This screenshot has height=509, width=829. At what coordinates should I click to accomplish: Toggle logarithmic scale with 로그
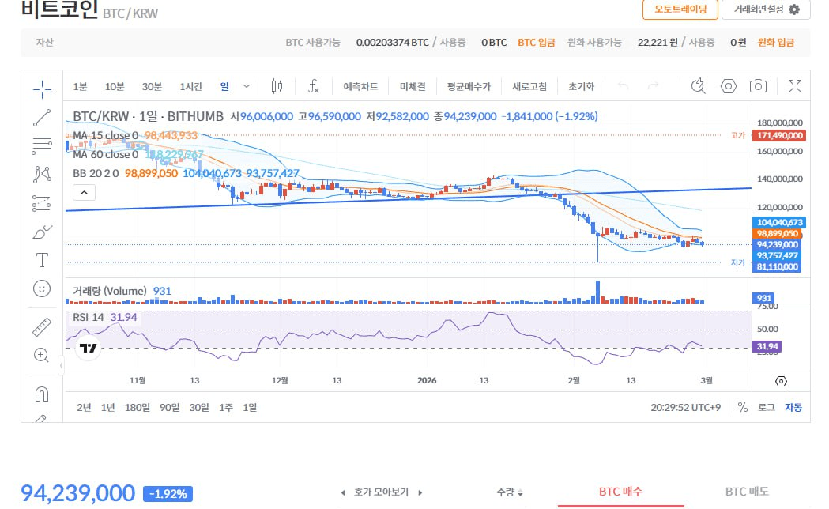(767, 407)
